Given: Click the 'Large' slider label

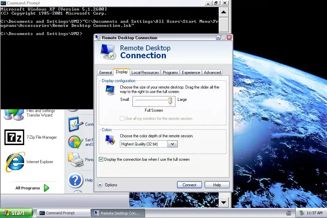Looking at the screenshot, I should point(182,99).
